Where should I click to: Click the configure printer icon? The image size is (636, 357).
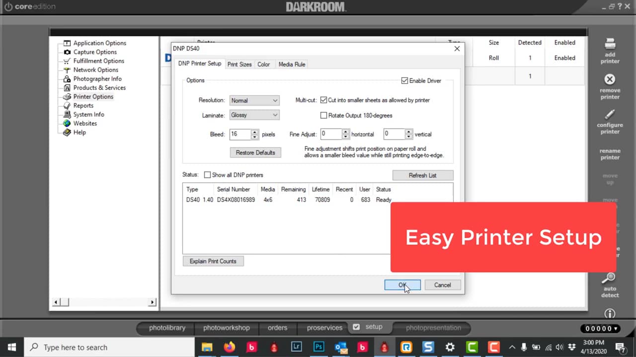click(x=610, y=115)
